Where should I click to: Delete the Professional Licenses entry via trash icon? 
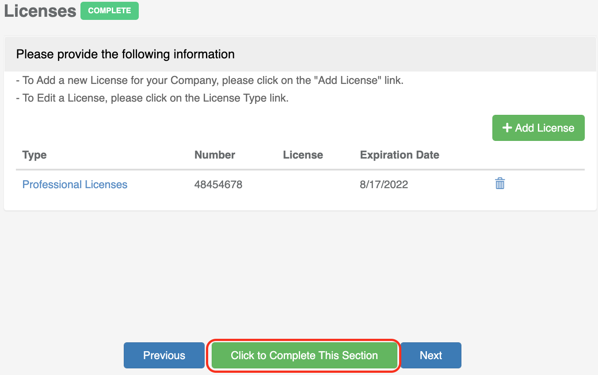coord(500,184)
